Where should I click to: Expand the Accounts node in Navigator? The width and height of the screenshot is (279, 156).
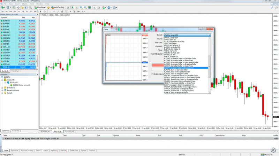coord(2,80)
